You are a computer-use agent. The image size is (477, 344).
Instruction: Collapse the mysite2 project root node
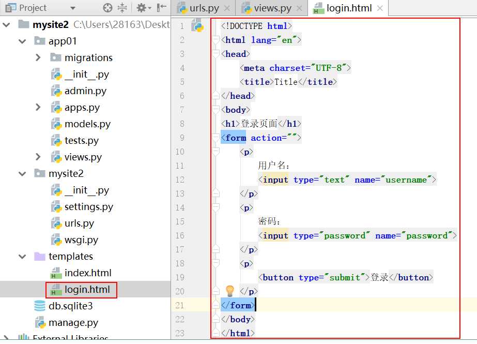click(x=6, y=24)
